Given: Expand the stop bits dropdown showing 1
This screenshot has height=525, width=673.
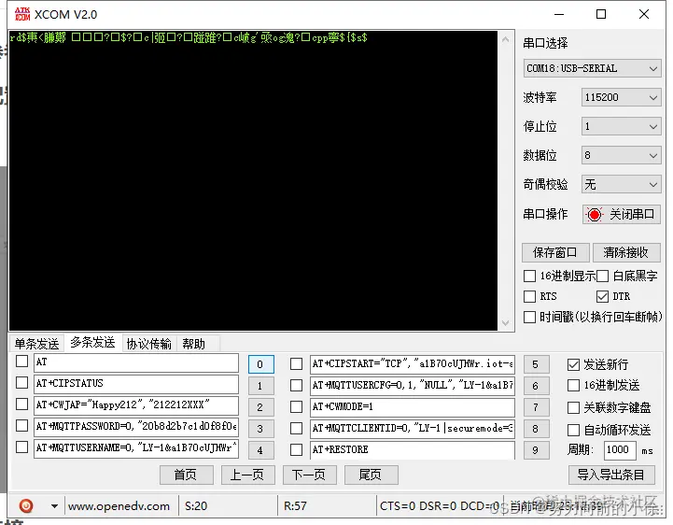Looking at the screenshot, I should click(x=621, y=126).
